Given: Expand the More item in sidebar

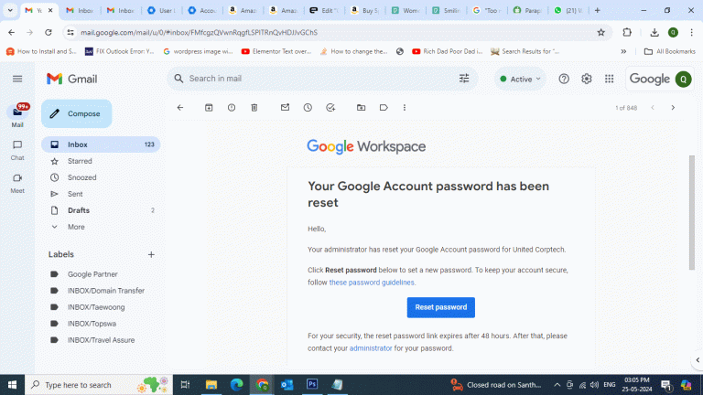Looking at the screenshot, I should tap(76, 227).
